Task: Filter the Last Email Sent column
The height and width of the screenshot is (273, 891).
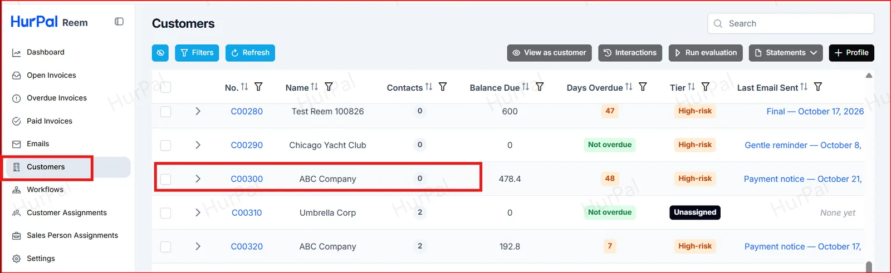Action: [818, 87]
